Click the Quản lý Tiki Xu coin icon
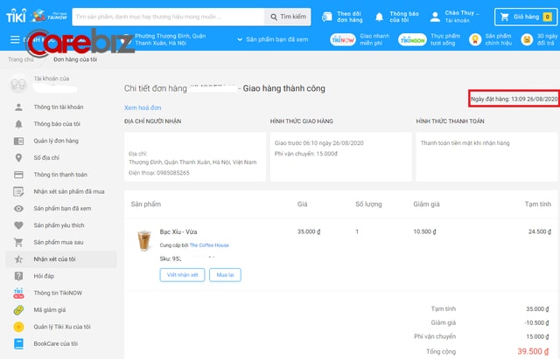The width and height of the screenshot is (560, 359). pyautogui.click(x=18, y=327)
